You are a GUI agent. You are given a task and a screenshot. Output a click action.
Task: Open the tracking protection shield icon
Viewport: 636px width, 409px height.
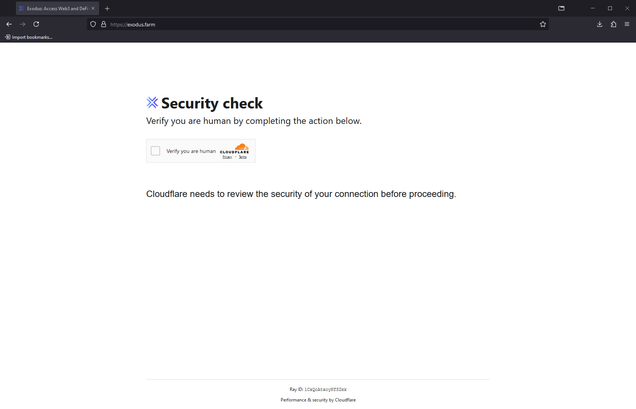[x=93, y=24]
